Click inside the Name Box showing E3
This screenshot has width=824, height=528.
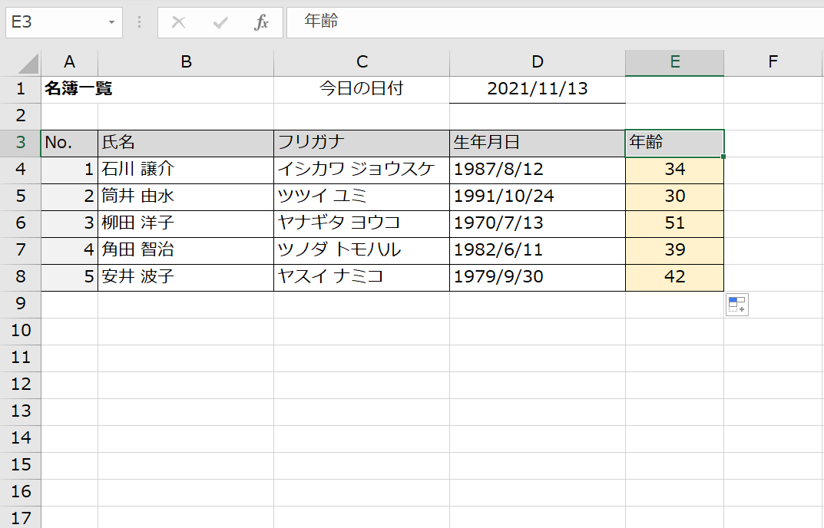54,22
